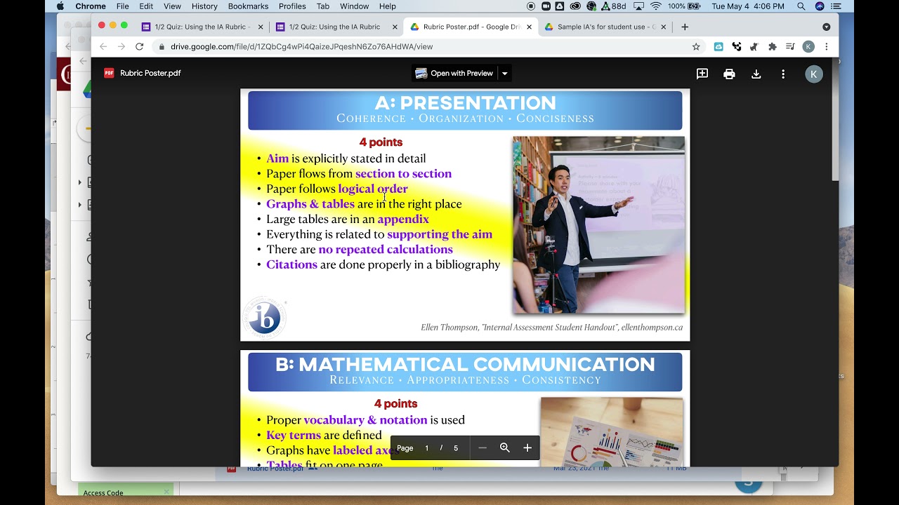The image size is (899, 505).
Task: Open the History menu
Action: tap(204, 6)
